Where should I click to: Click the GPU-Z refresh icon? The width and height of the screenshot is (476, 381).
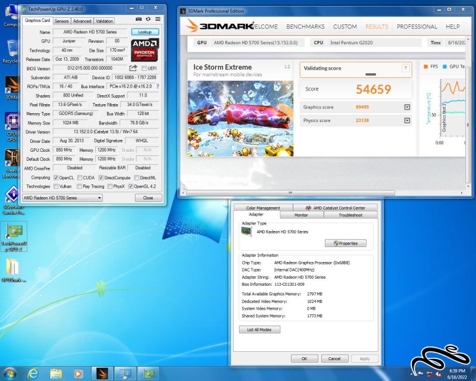148,19
